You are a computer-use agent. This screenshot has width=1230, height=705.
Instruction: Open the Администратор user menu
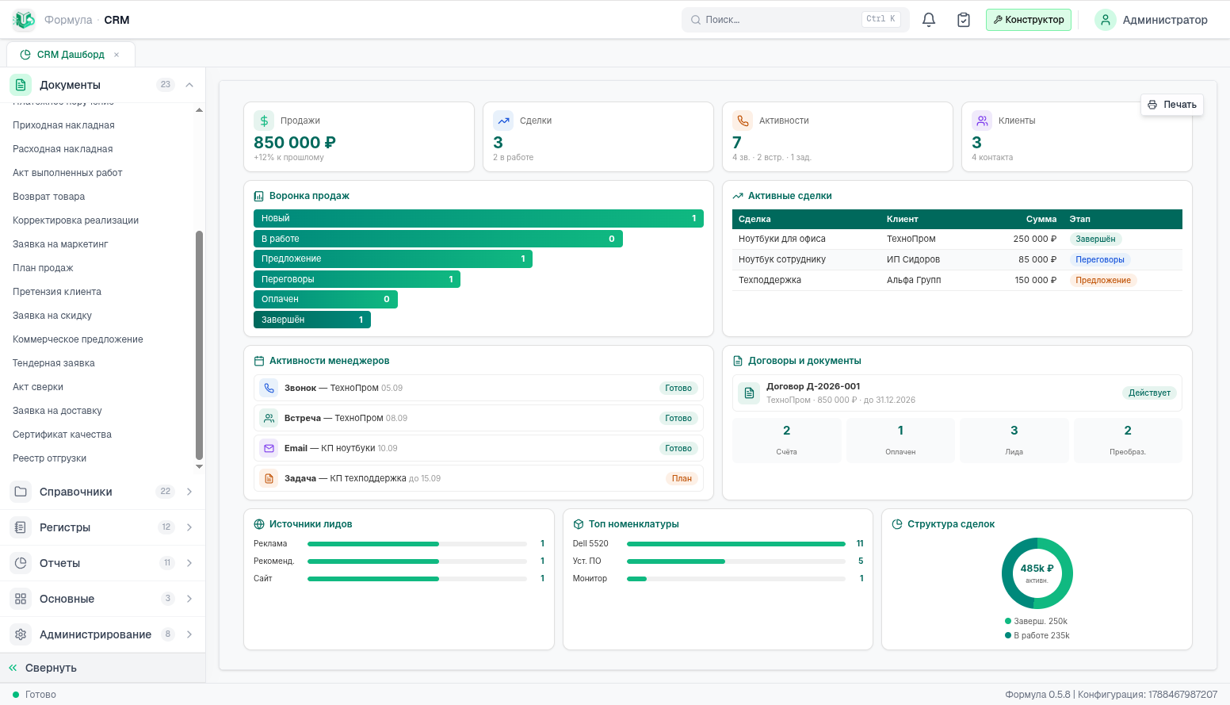1152,20
